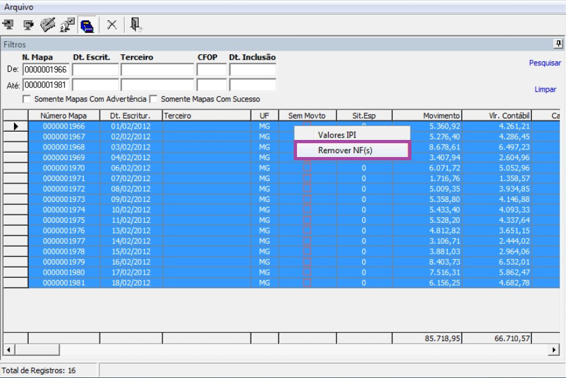The height and width of the screenshot is (378, 566).
Task: Click the map-with-pencil edit toolbar icon
Action: pos(47,25)
